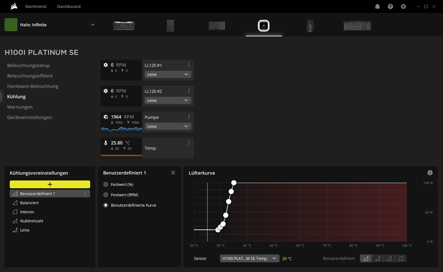Click LL120 #1 fan RPM gear icon
The height and width of the screenshot is (272, 443).
pos(106,65)
